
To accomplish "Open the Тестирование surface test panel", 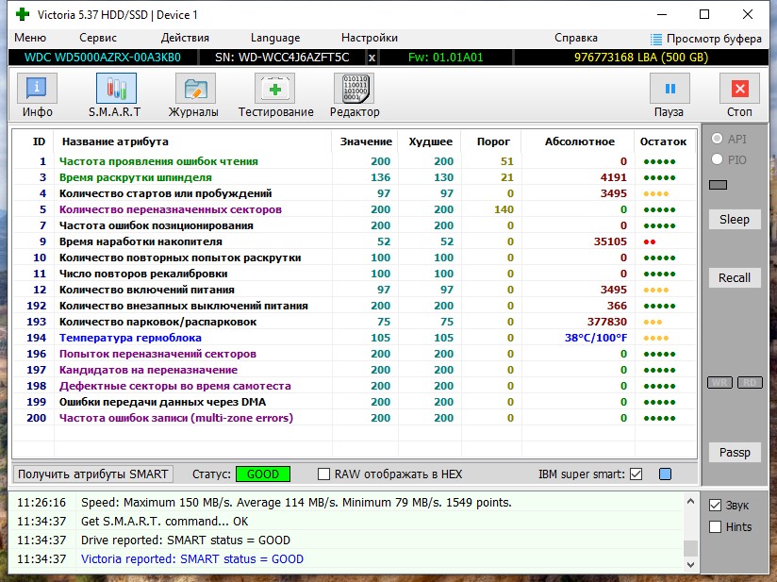I will (274, 89).
